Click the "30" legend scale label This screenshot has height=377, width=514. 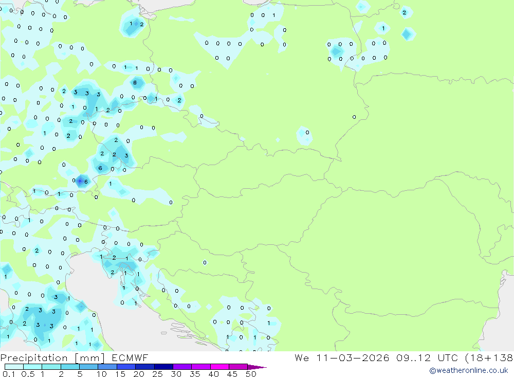[x=176, y=374]
